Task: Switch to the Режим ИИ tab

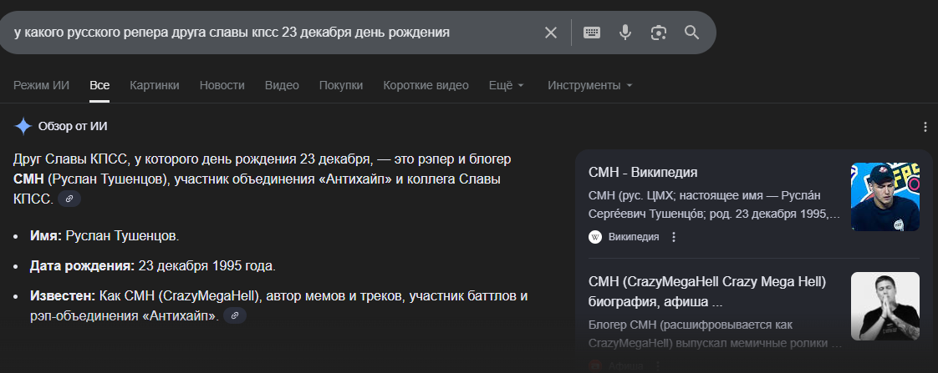Action: [x=41, y=85]
